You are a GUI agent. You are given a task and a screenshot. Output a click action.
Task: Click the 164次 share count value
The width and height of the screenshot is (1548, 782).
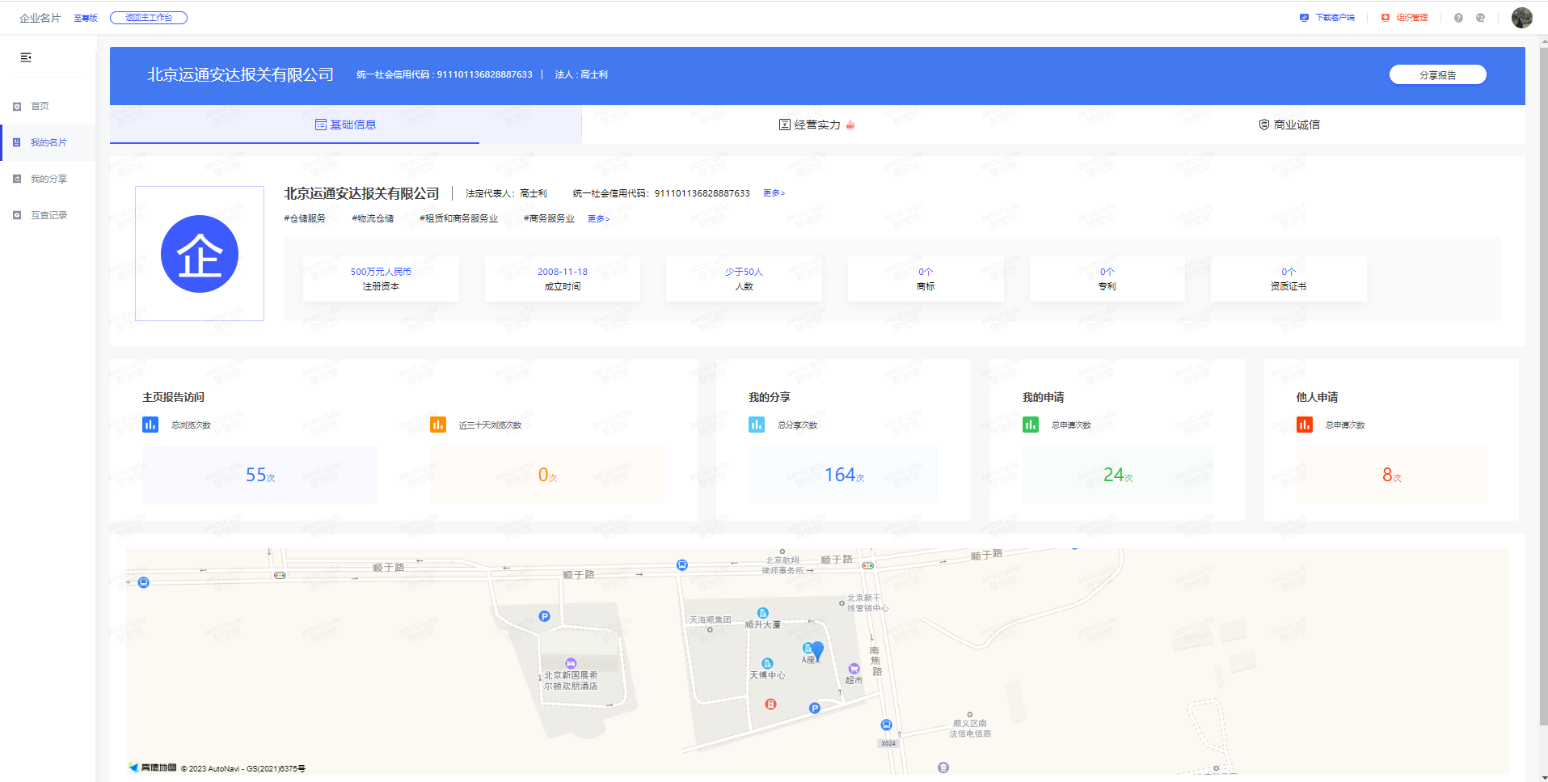pos(844,476)
